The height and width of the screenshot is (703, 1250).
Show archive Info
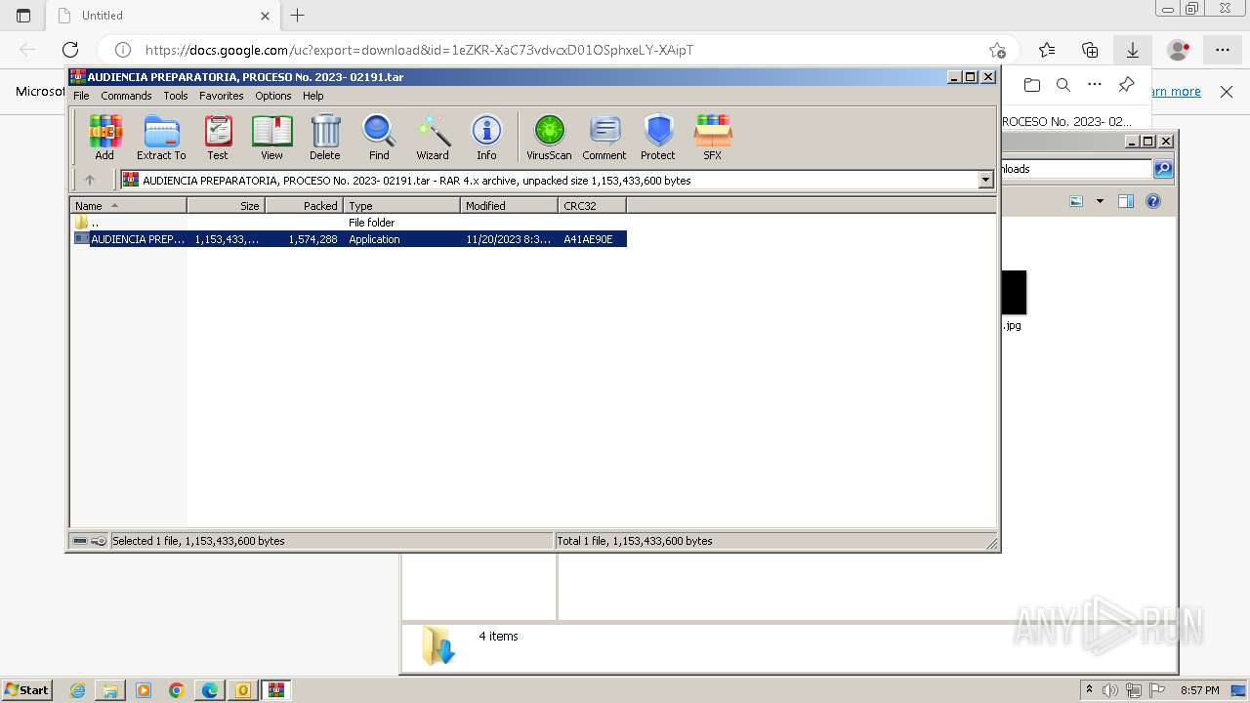[486, 138]
